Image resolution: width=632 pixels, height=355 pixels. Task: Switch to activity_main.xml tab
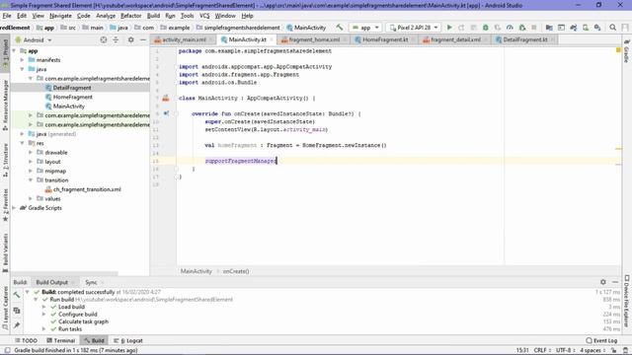pos(184,39)
